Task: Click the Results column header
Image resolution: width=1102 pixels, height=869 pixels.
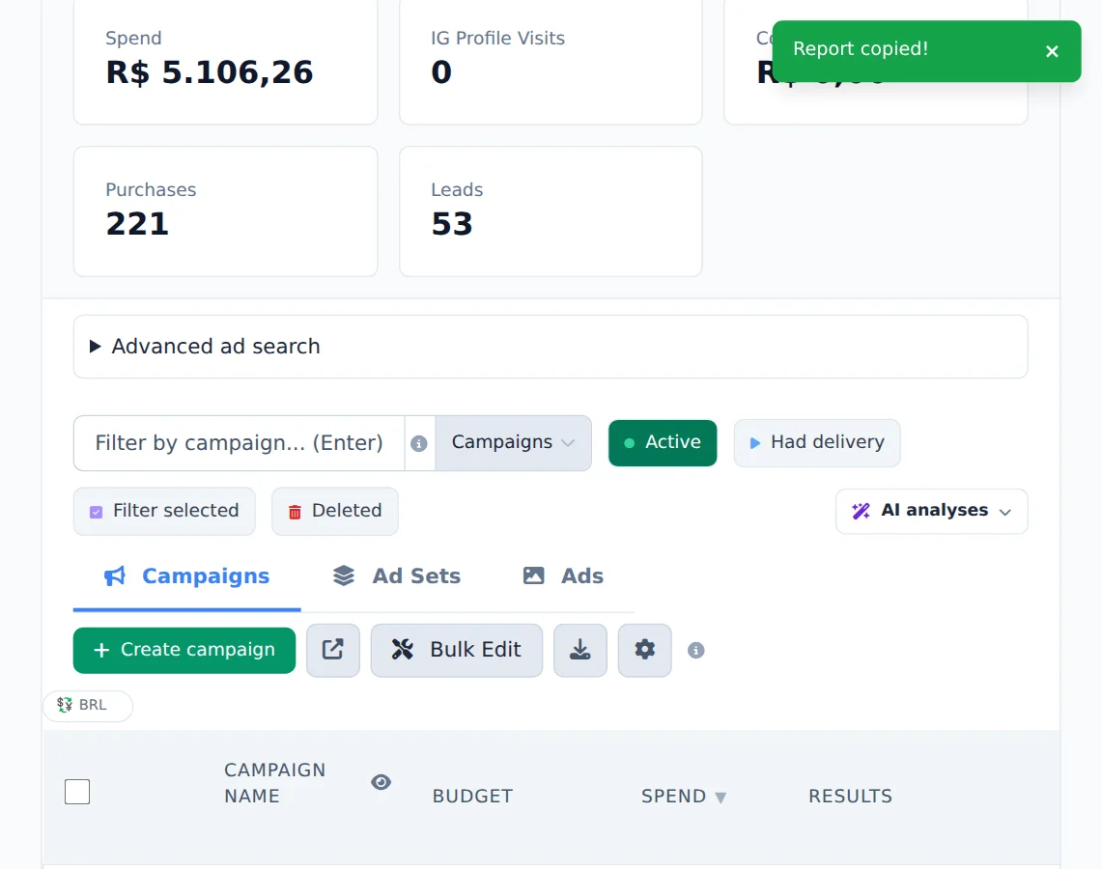Action: [850, 796]
